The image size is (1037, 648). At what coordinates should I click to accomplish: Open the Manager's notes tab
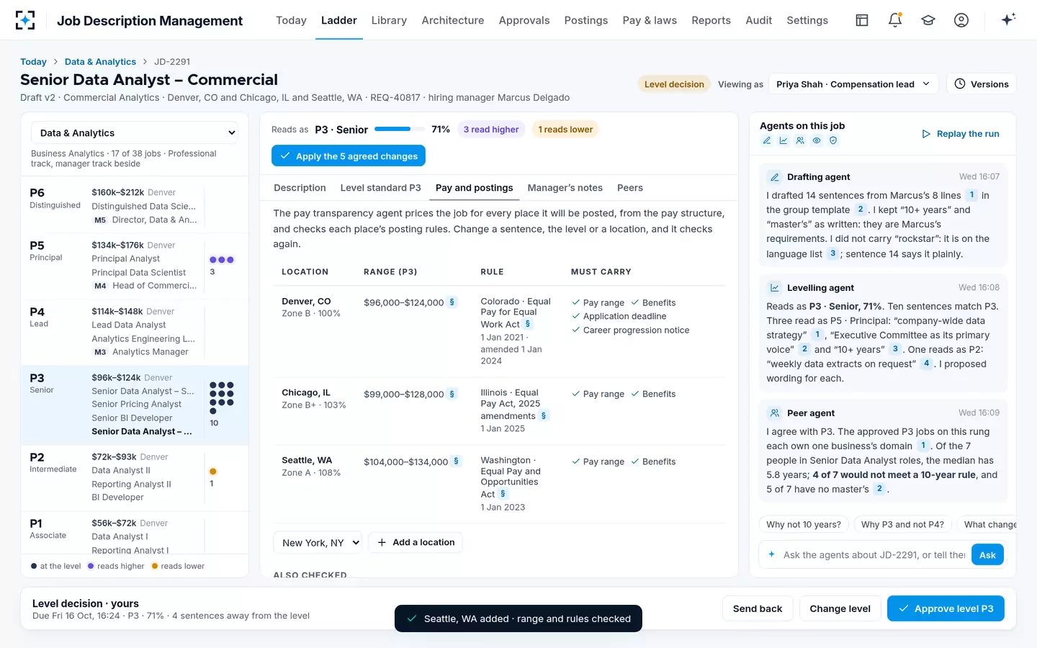click(x=565, y=188)
